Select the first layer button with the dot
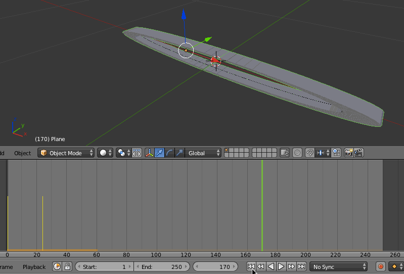The height and width of the screenshot is (274, 404). (227, 151)
